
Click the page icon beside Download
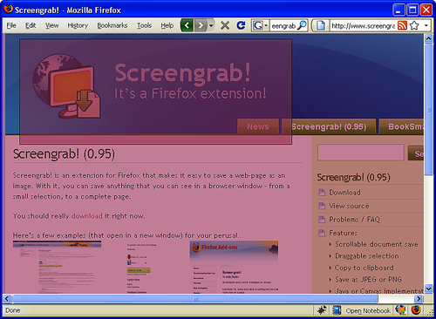(322, 193)
